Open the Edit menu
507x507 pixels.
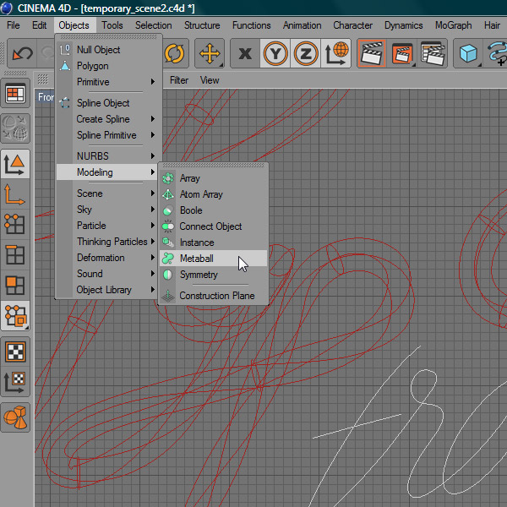click(x=39, y=25)
